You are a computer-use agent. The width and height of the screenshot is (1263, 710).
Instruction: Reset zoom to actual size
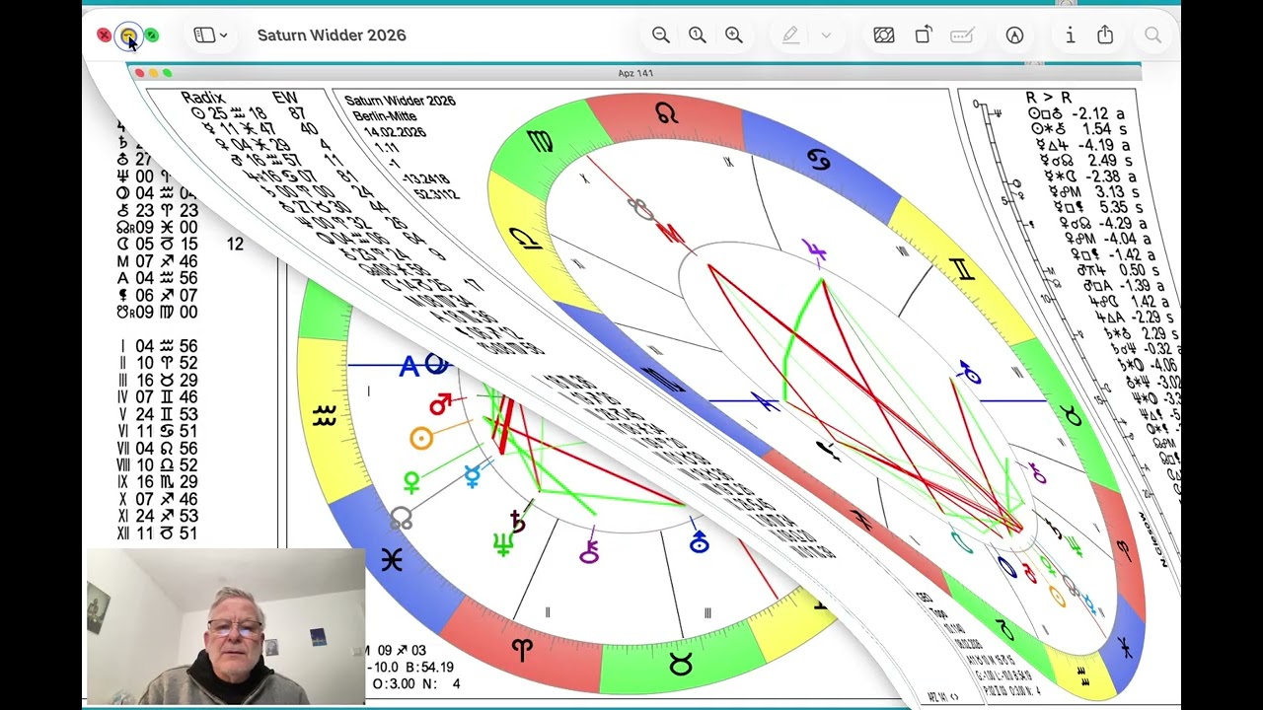pos(698,35)
